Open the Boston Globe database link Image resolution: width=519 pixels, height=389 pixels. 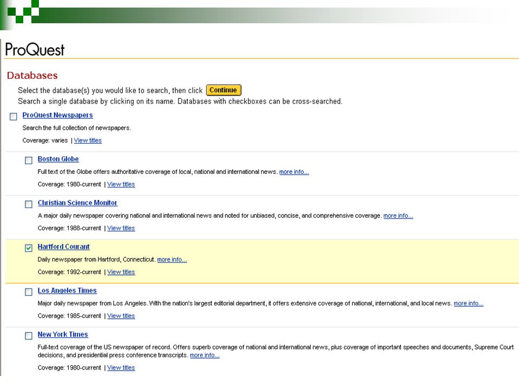pos(58,159)
